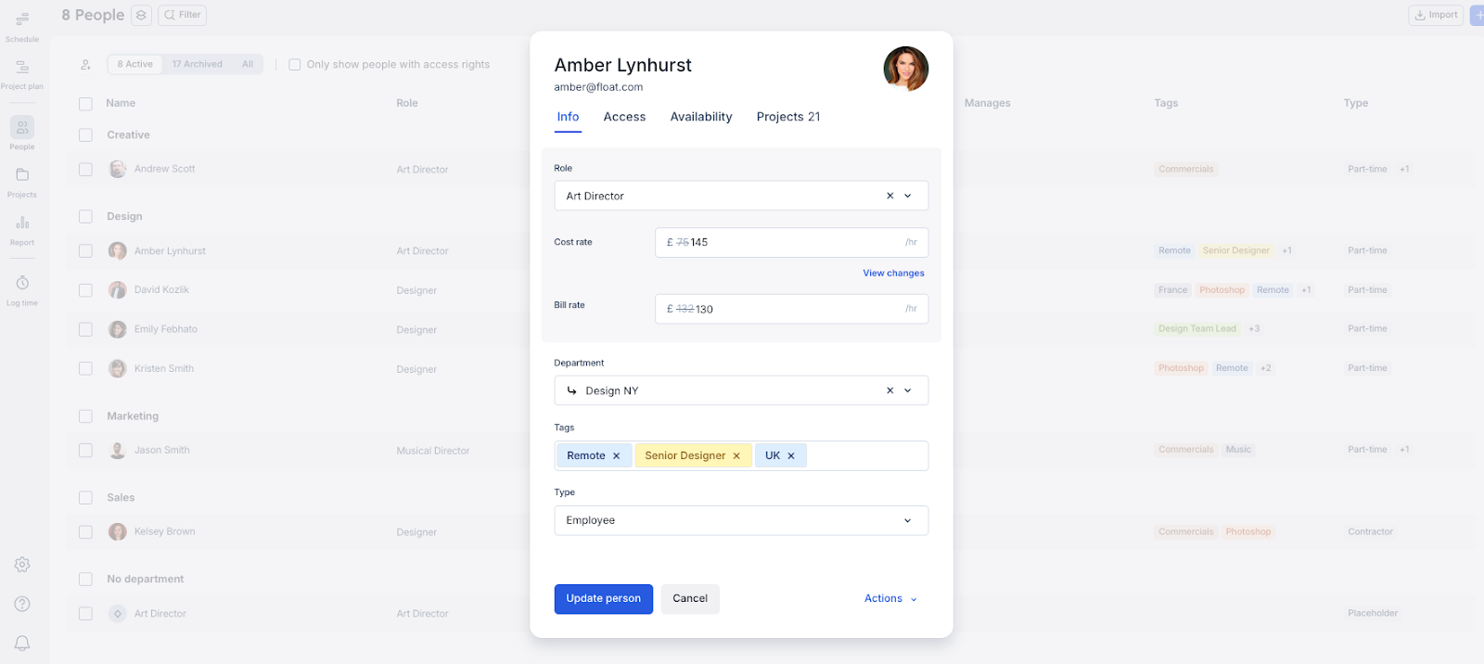Open the Projects folder icon
Screen dimensions: 1484x664
(x=22, y=175)
